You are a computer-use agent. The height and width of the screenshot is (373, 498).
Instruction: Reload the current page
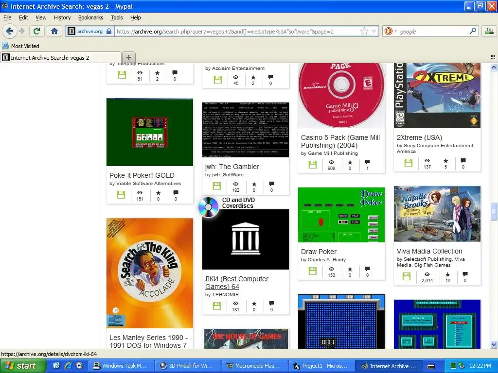(x=37, y=31)
